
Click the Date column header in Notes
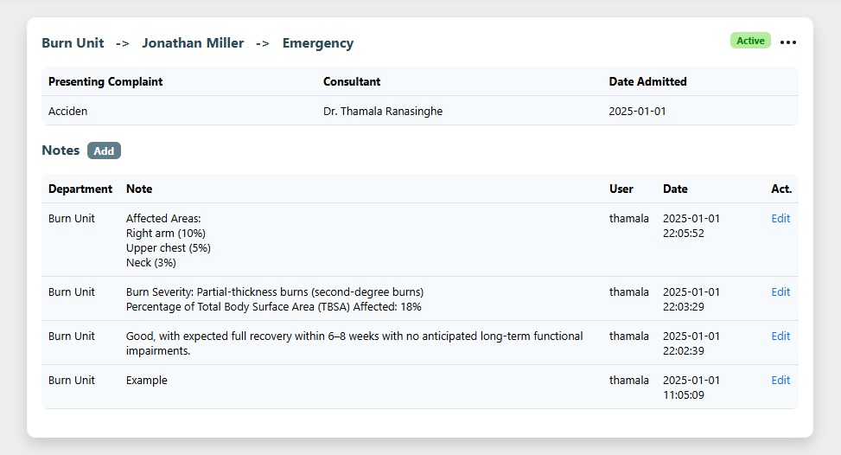[675, 189]
